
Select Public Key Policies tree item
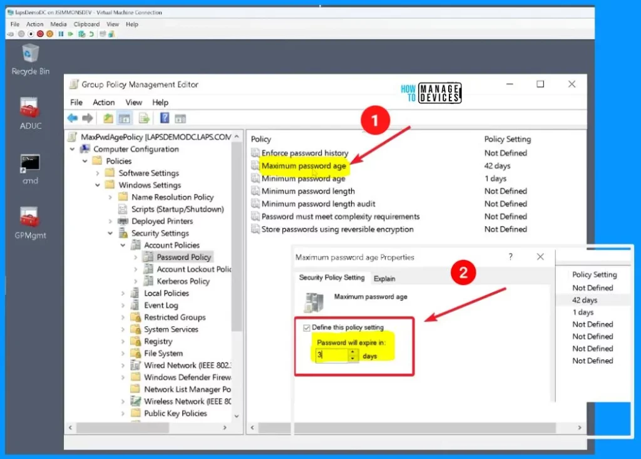point(175,413)
